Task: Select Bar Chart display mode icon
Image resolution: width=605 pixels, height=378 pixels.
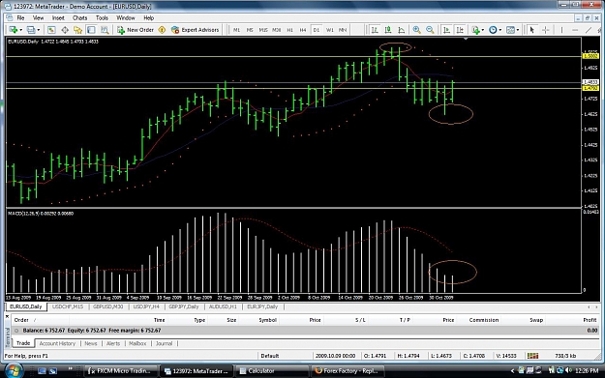Action: [x=375, y=30]
